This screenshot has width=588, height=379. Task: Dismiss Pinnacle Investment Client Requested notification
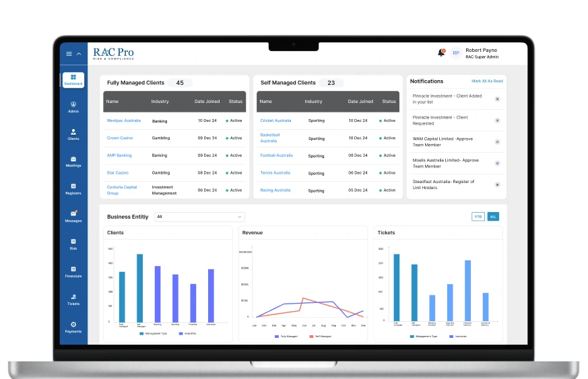click(497, 120)
